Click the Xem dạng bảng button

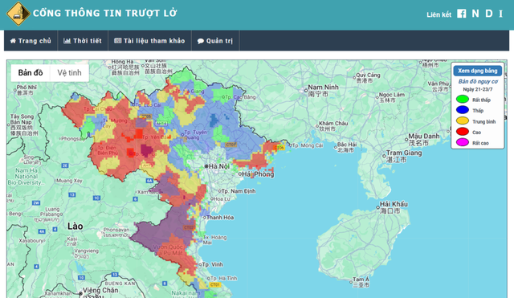click(x=478, y=71)
